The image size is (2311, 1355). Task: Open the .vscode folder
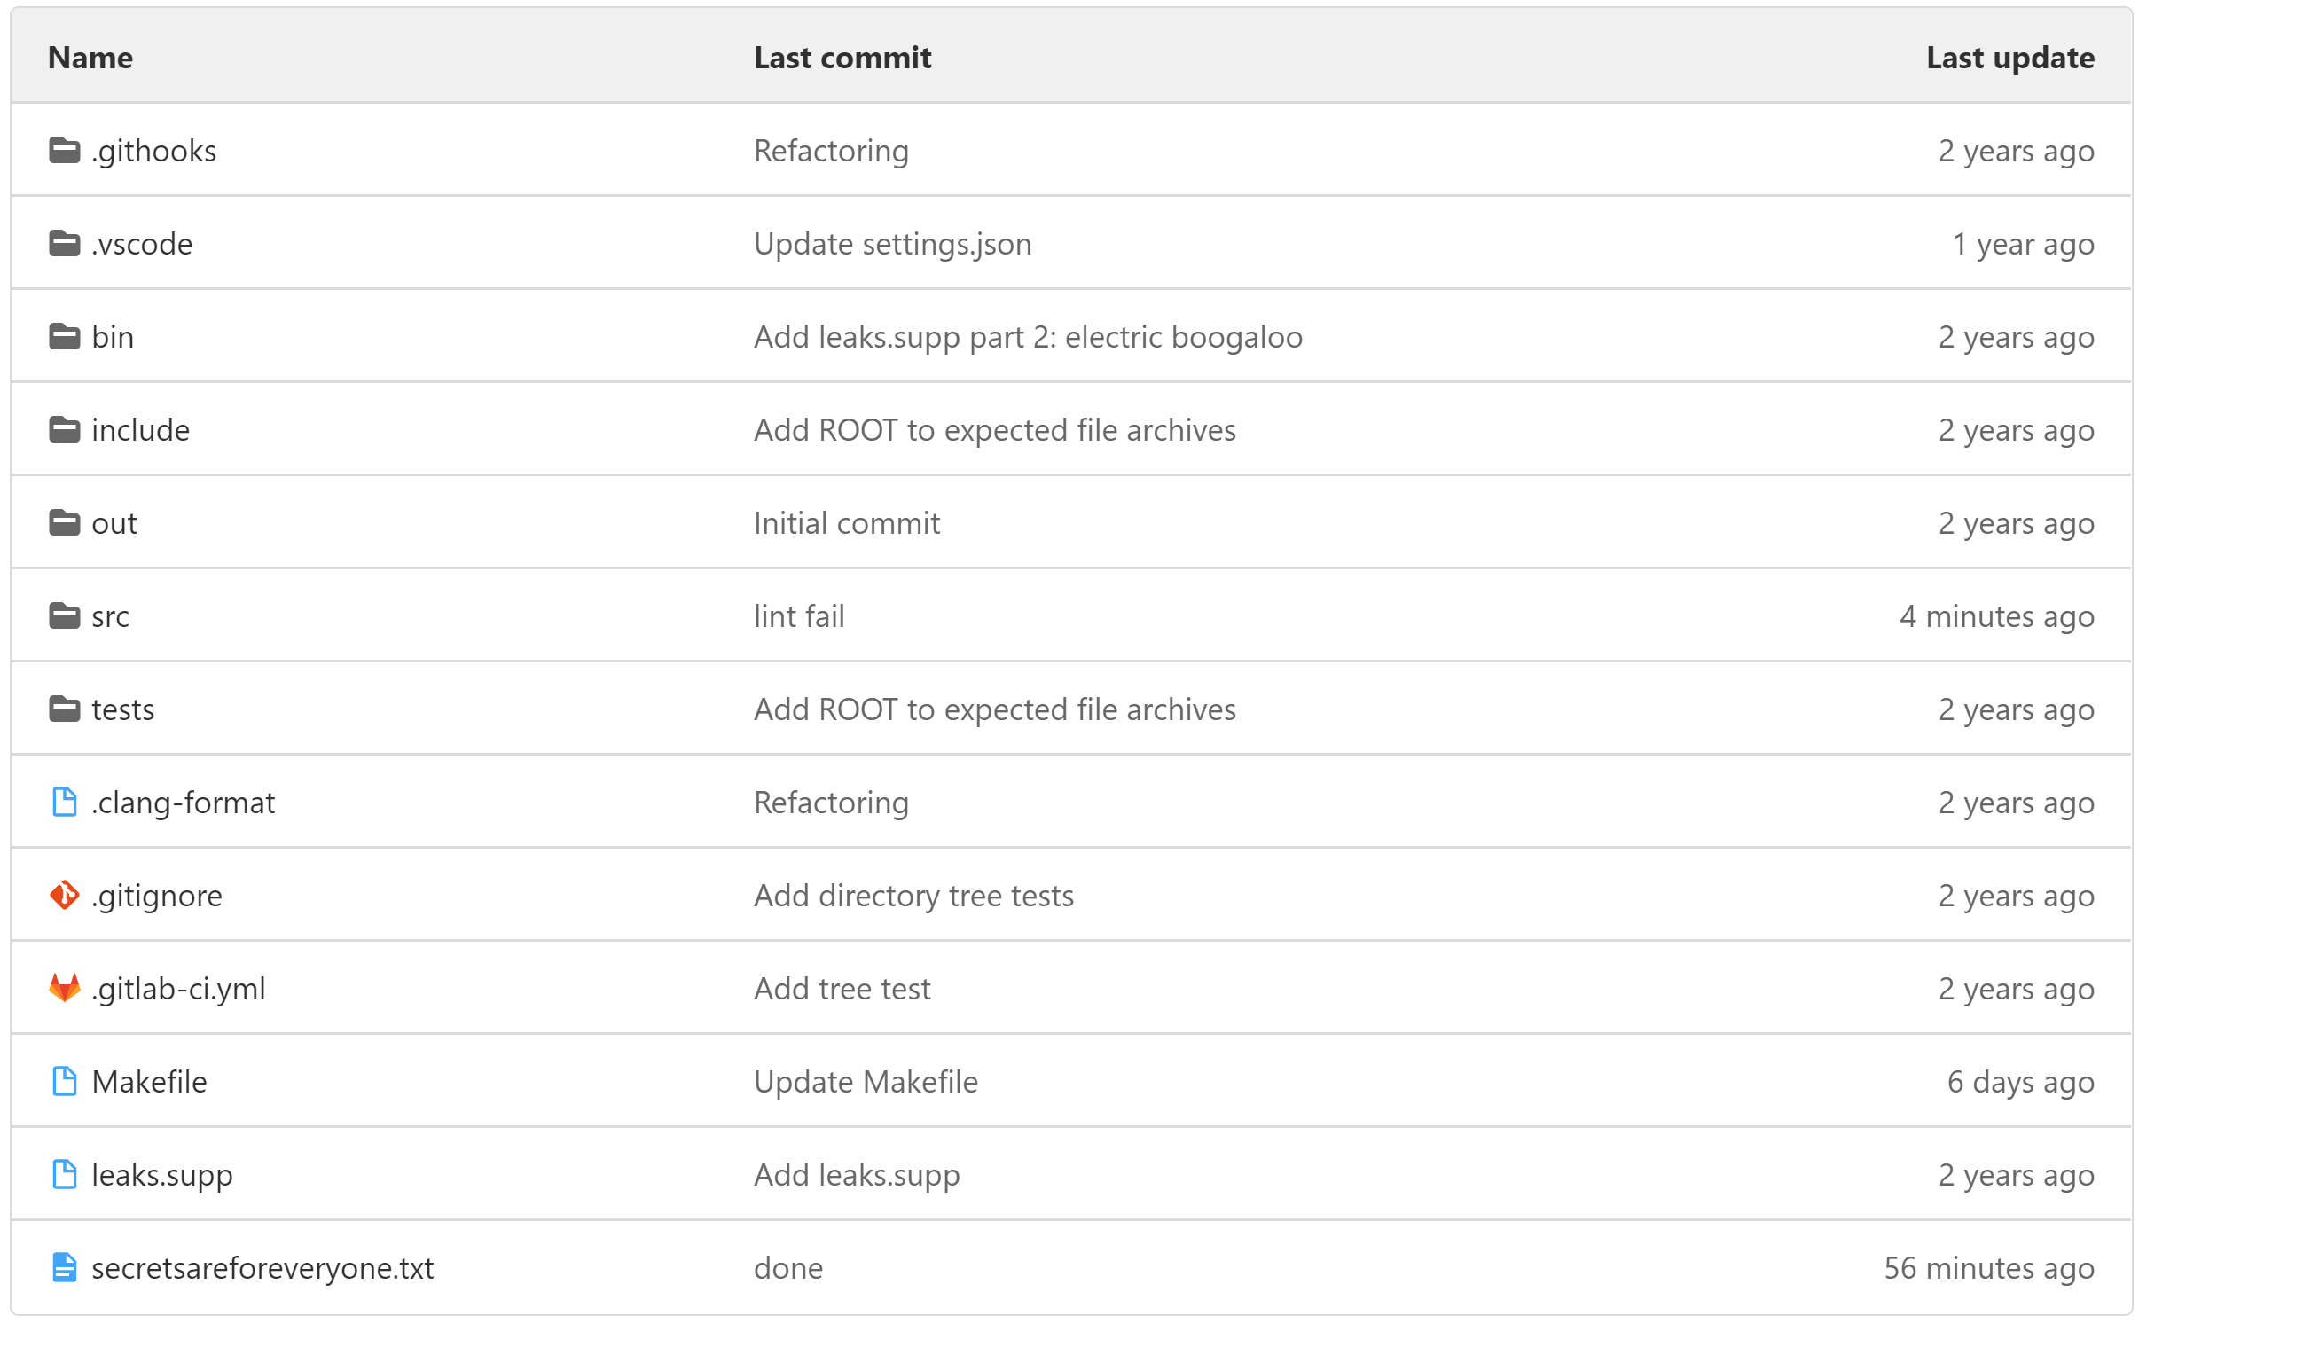142,244
